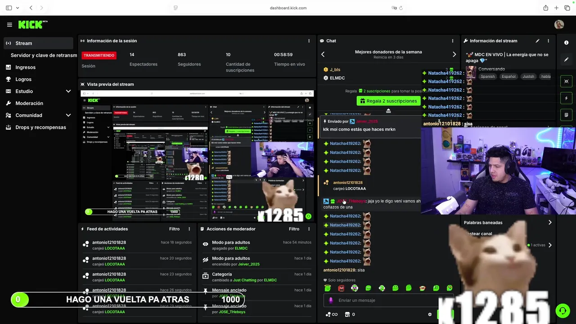Viewport: 576px width, 324px height.
Task: Open a new Safari tab
Action: point(557,8)
